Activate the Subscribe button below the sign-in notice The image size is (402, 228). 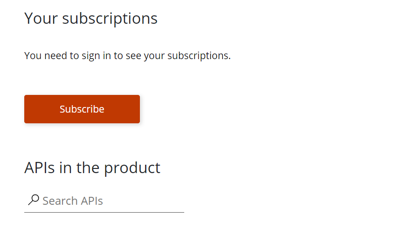pos(82,109)
